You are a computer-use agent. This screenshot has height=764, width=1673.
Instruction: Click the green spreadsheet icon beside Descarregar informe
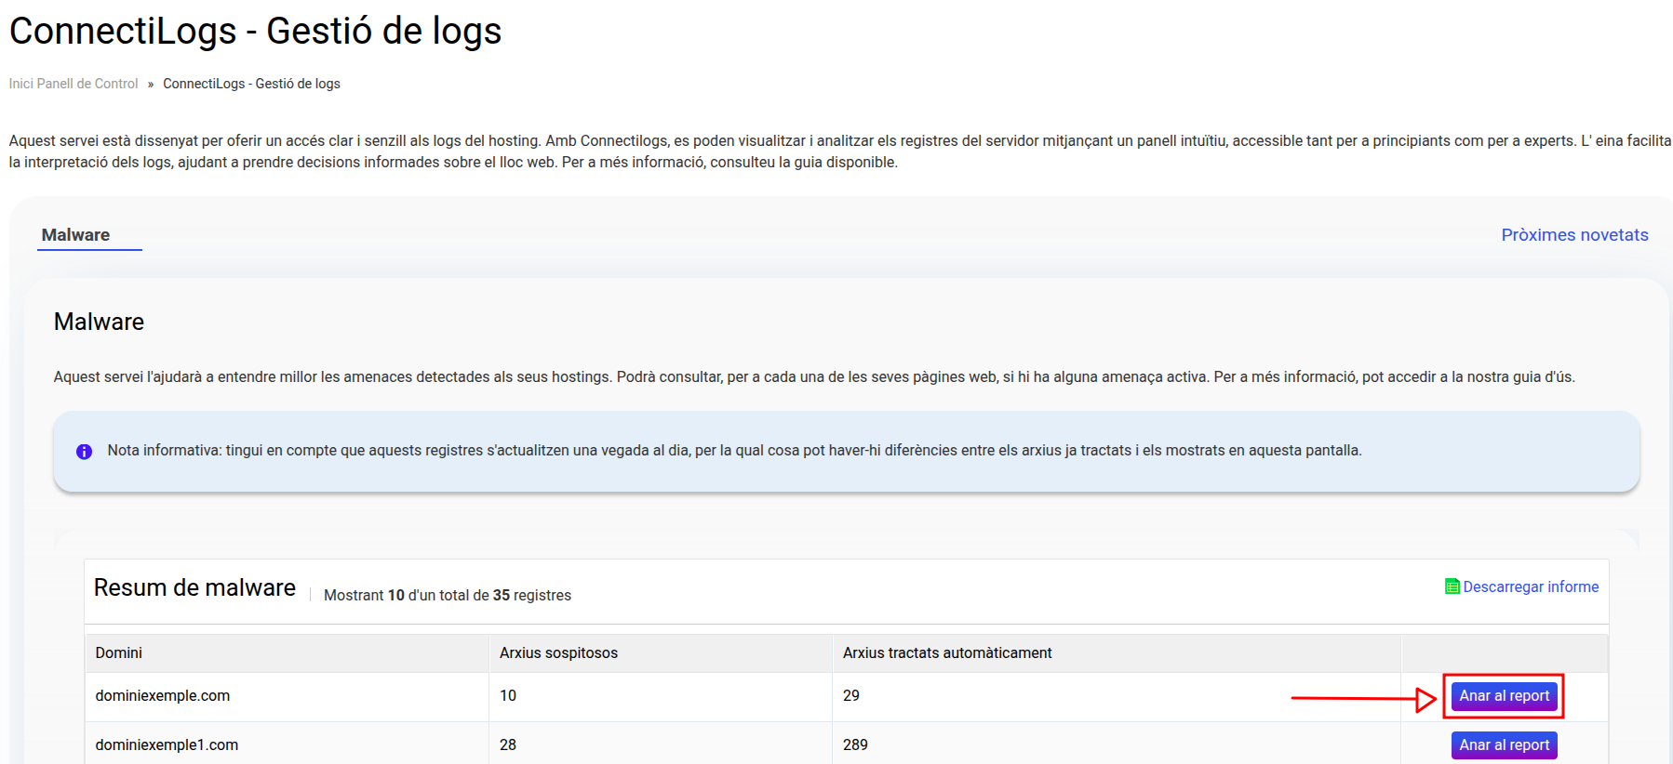[1452, 586]
